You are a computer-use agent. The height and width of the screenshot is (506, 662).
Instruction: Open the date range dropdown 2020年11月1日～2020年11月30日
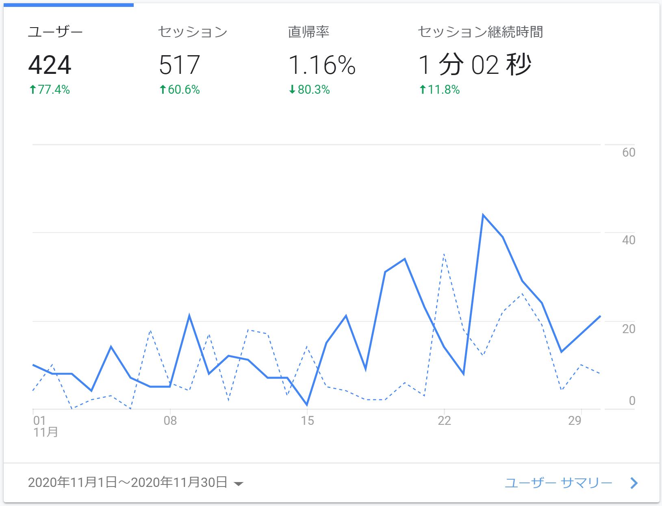pyautogui.click(x=135, y=482)
